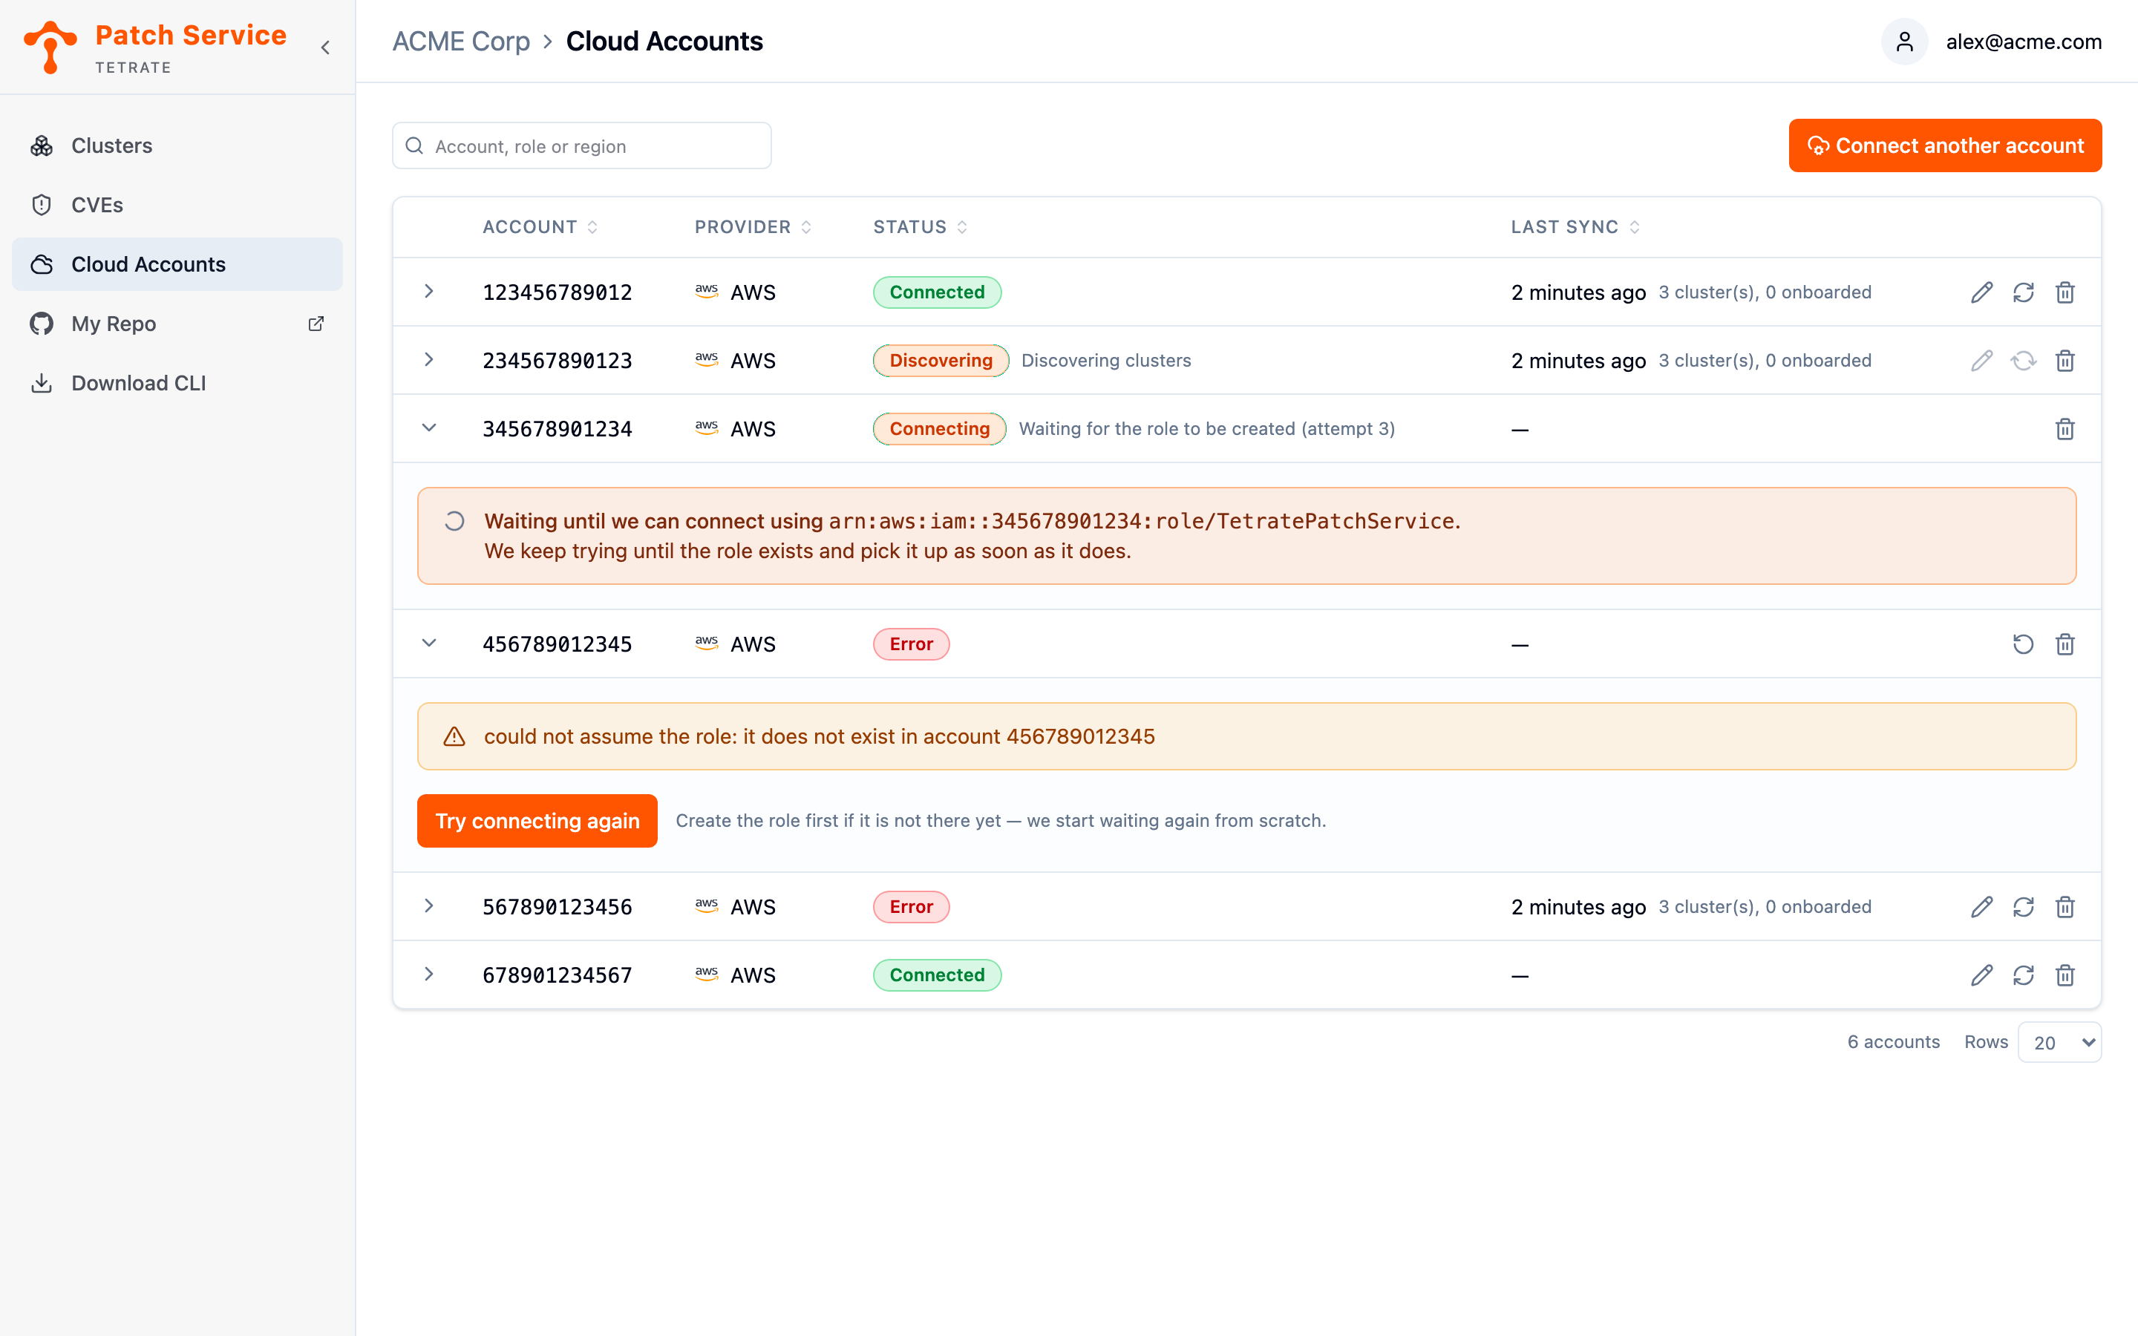Image resolution: width=2138 pixels, height=1336 pixels.
Task: Click Connect another account button
Action: click(x=1944, y=145)
